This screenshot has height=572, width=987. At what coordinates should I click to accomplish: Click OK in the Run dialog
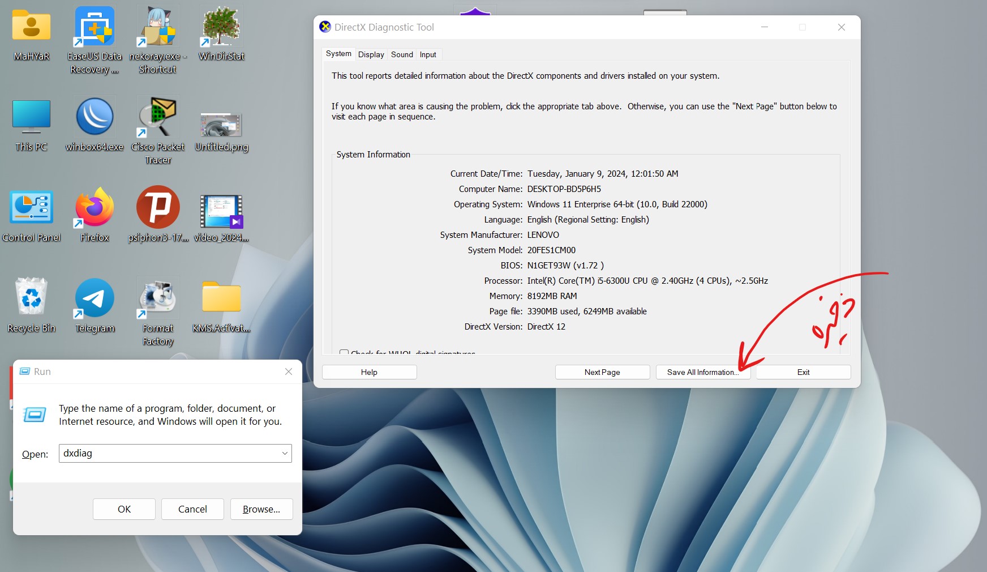click(x=124, y=509)
